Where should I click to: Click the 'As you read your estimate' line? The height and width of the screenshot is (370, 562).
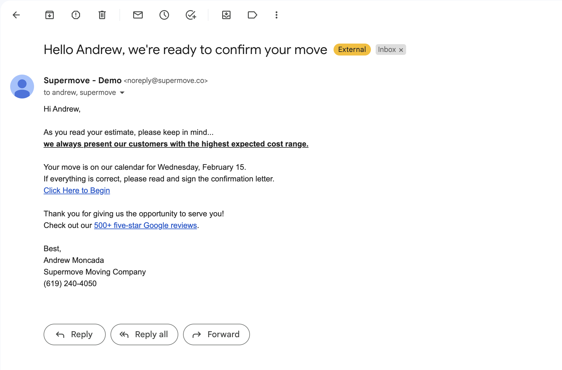click(129, 132)
